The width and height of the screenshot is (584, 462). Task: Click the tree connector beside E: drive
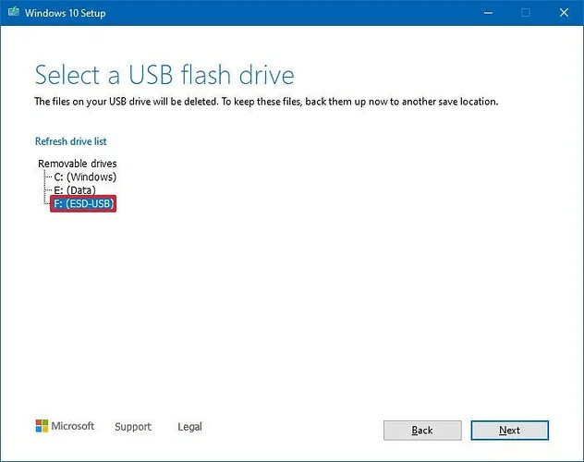tap(48, 190)
